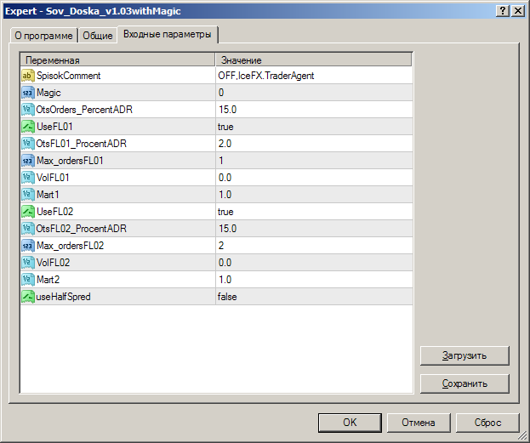Click the OtsOrders_PercentADR variable name
Screen dimensions: 530x443
tap(84, 110)
